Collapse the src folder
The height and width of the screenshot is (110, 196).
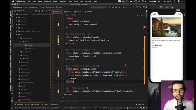pos(17,35)
